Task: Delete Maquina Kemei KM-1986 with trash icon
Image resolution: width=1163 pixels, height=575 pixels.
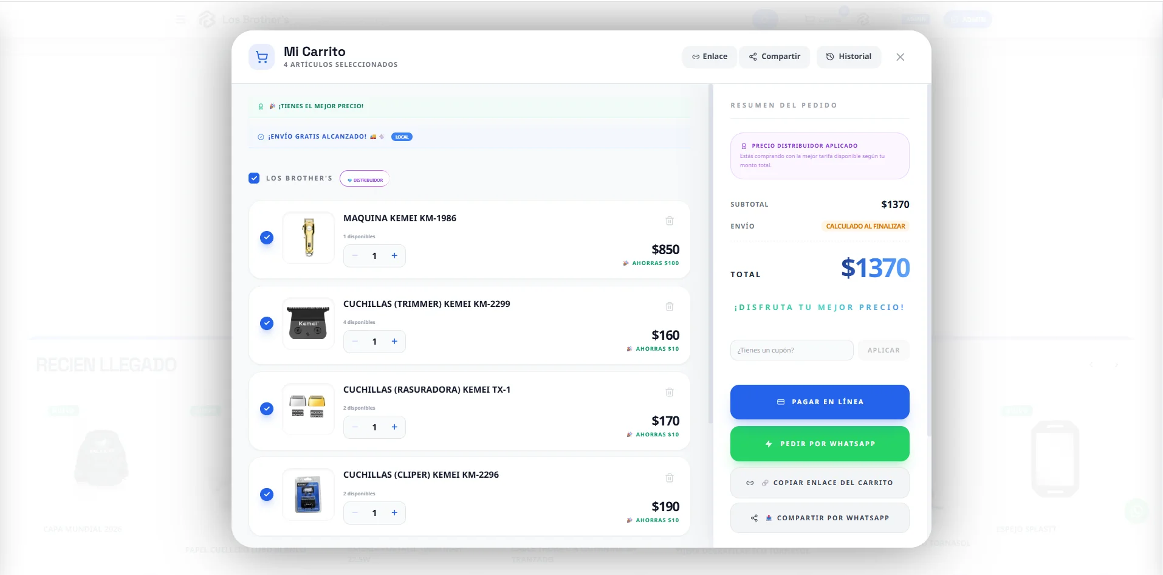Action: [670, 221]
